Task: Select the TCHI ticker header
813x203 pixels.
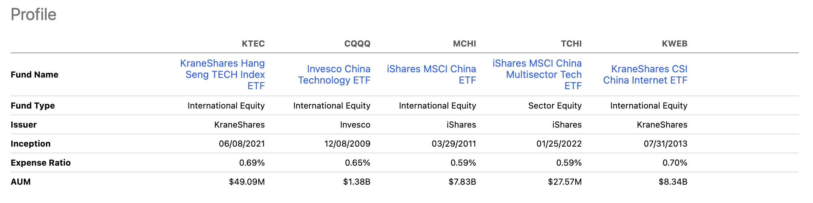Action: pyautogui.click(x=571, y=44)
